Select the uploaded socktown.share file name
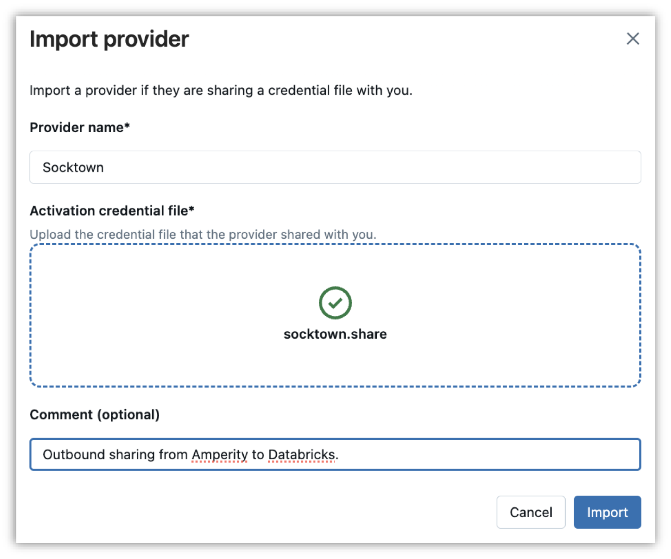Screen dimensions: 671x559 click(x=335, y=334)
